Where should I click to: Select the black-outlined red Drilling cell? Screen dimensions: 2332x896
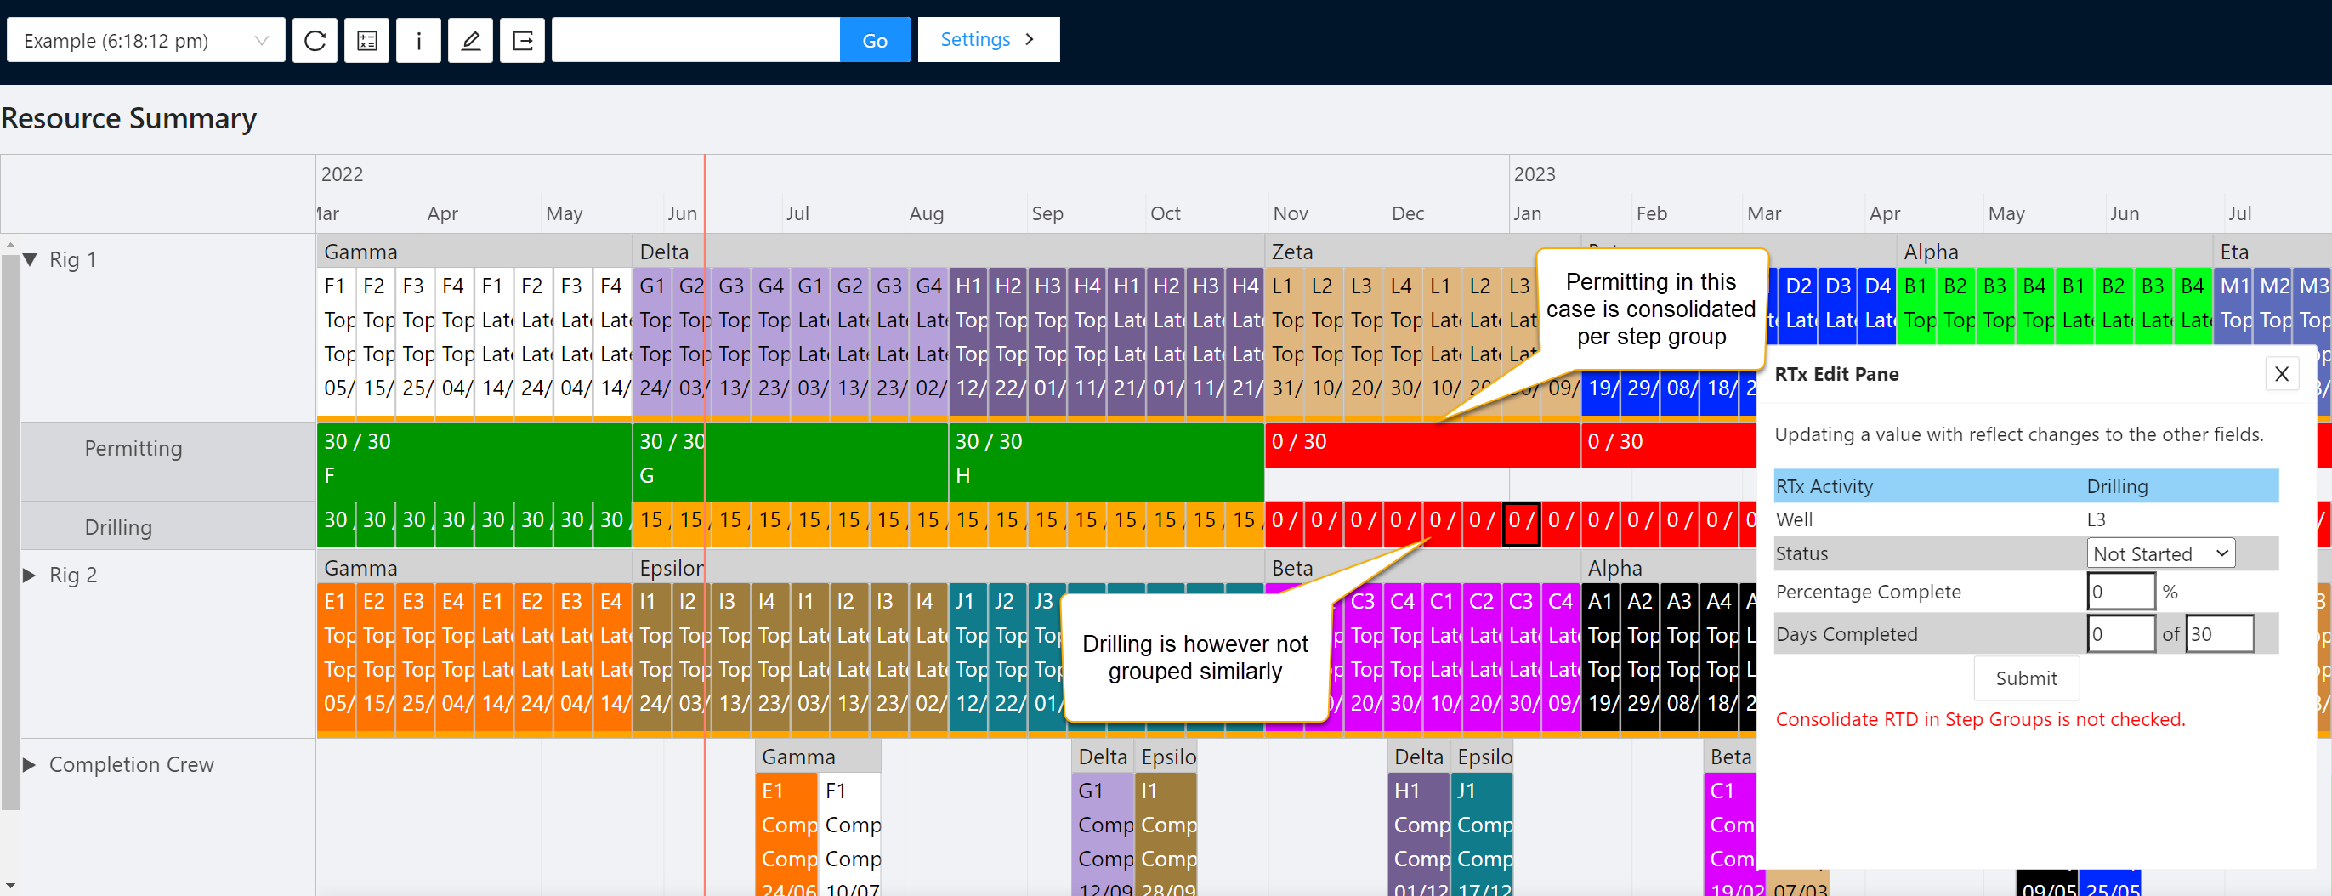pos(1520,521)
